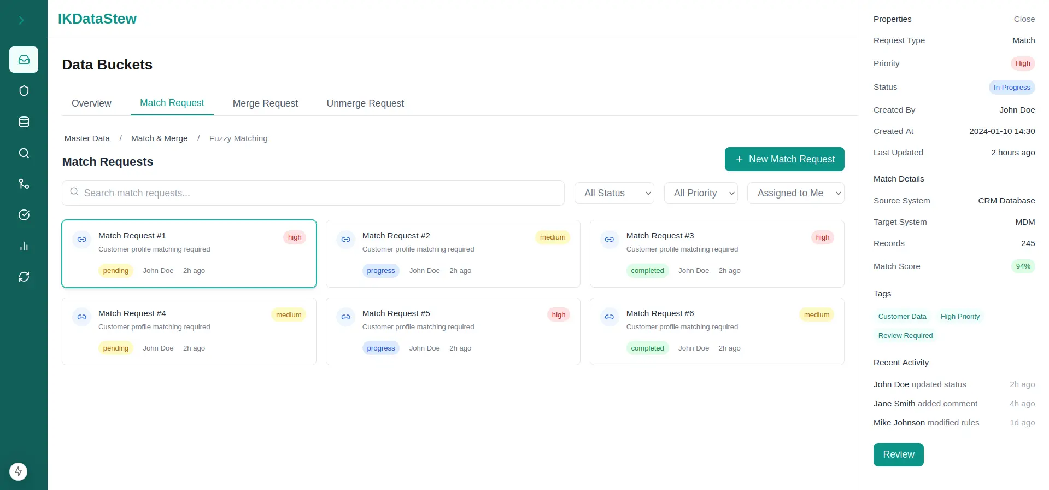Screen dimensions: 1049x490
Task: Click the In Progress status badge
Action: tap(1012, 87)
